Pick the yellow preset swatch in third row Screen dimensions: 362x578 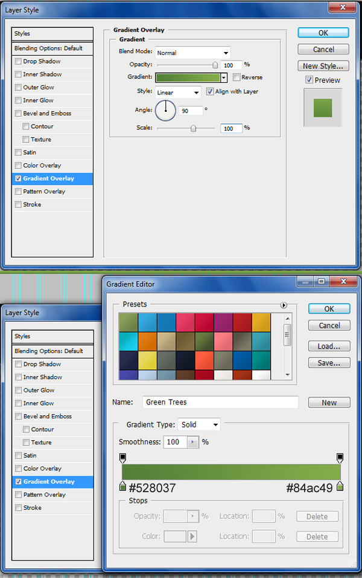coord(148,360)
